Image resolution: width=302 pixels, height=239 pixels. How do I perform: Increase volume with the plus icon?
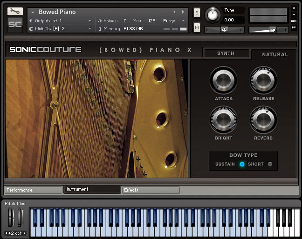pyautogui.click(x=285, y=30)
